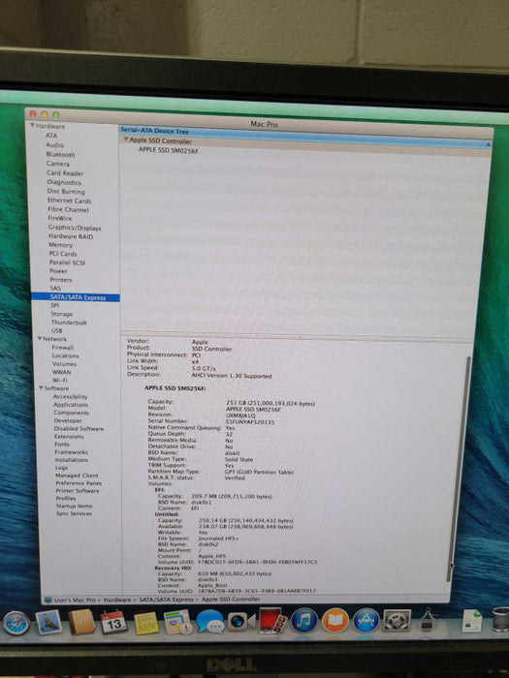Select Disc Burning in sidebar
The height and width of the screenshot is (678, 509).
(x=66, y=191)
